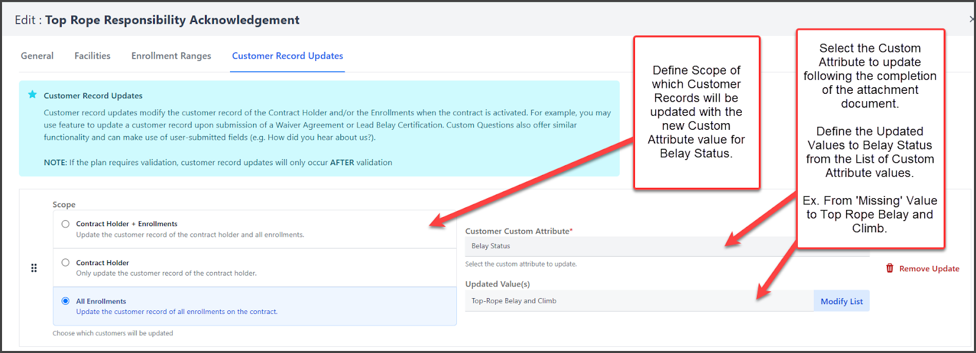This screenshot has height=353, width=976.
Task: Click 'Choose which customers will be updated' text
Action: click(113, 333)
